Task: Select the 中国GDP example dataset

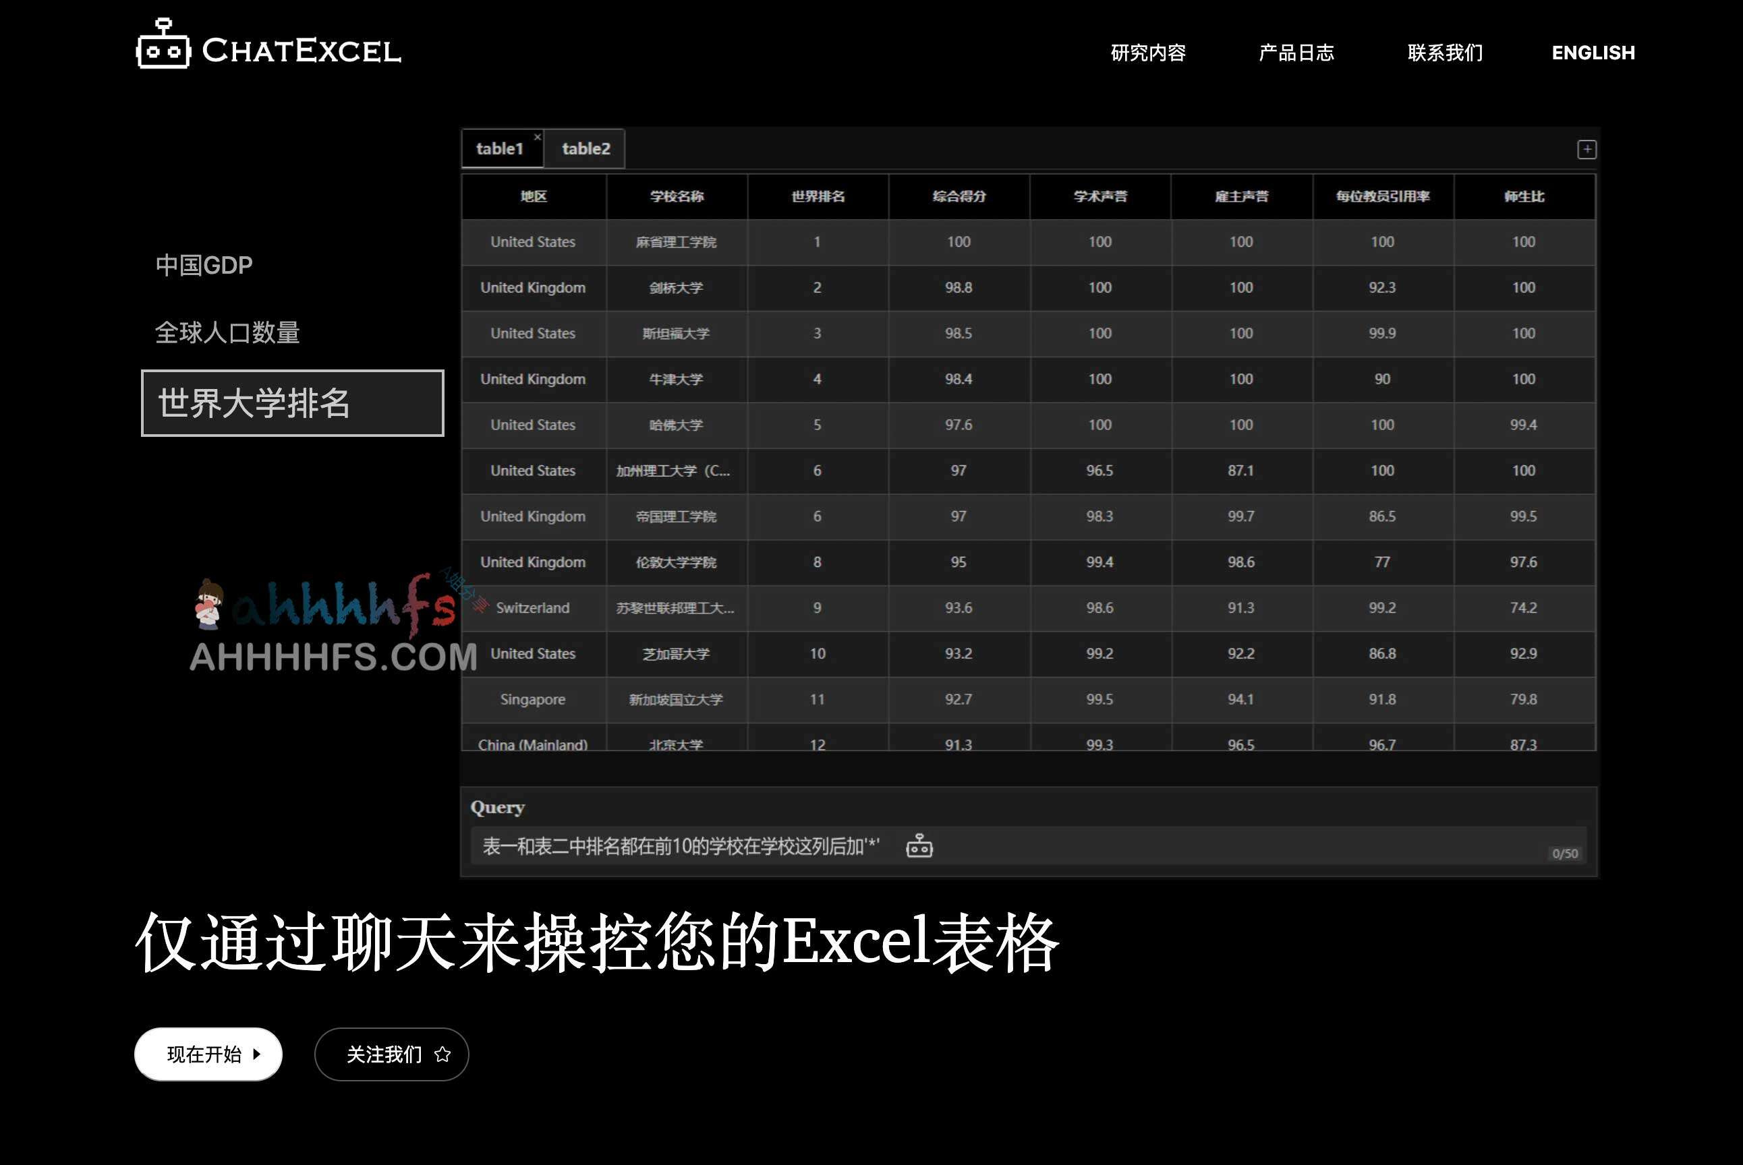Action: coord(203,264)
